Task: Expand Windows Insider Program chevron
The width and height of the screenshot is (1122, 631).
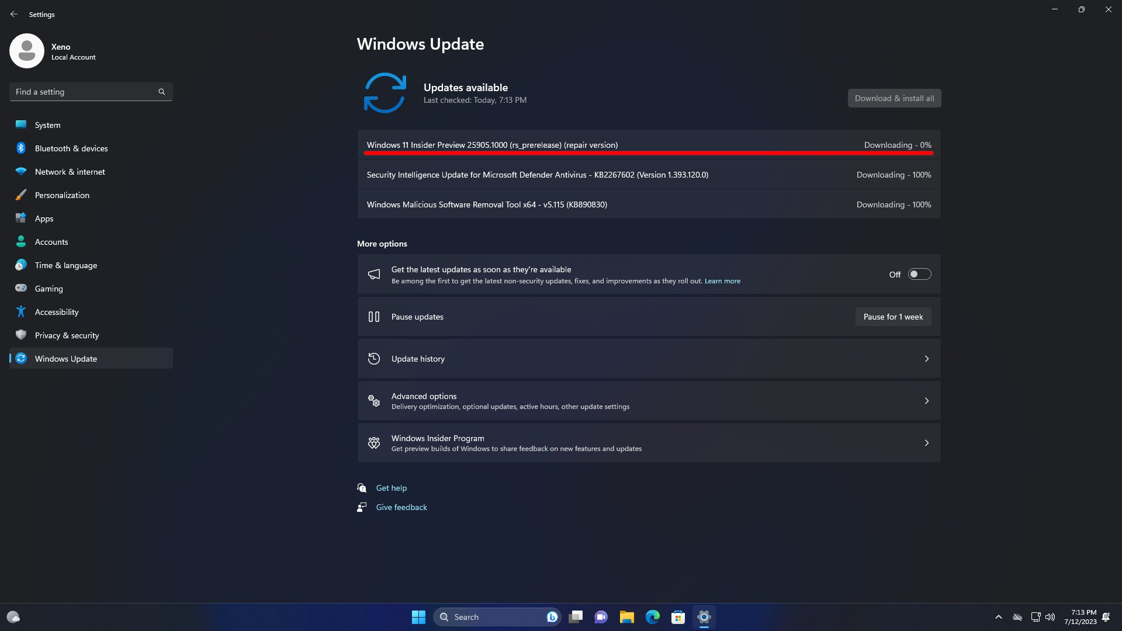Action: point(927,443)
